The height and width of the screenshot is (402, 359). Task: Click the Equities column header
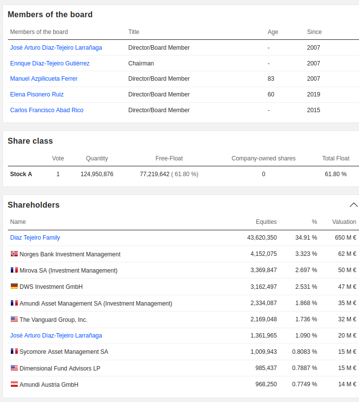tap(266, 222)
